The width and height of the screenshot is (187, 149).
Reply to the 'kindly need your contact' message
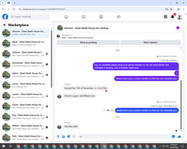pyautogui.click(x=108, y=110)
